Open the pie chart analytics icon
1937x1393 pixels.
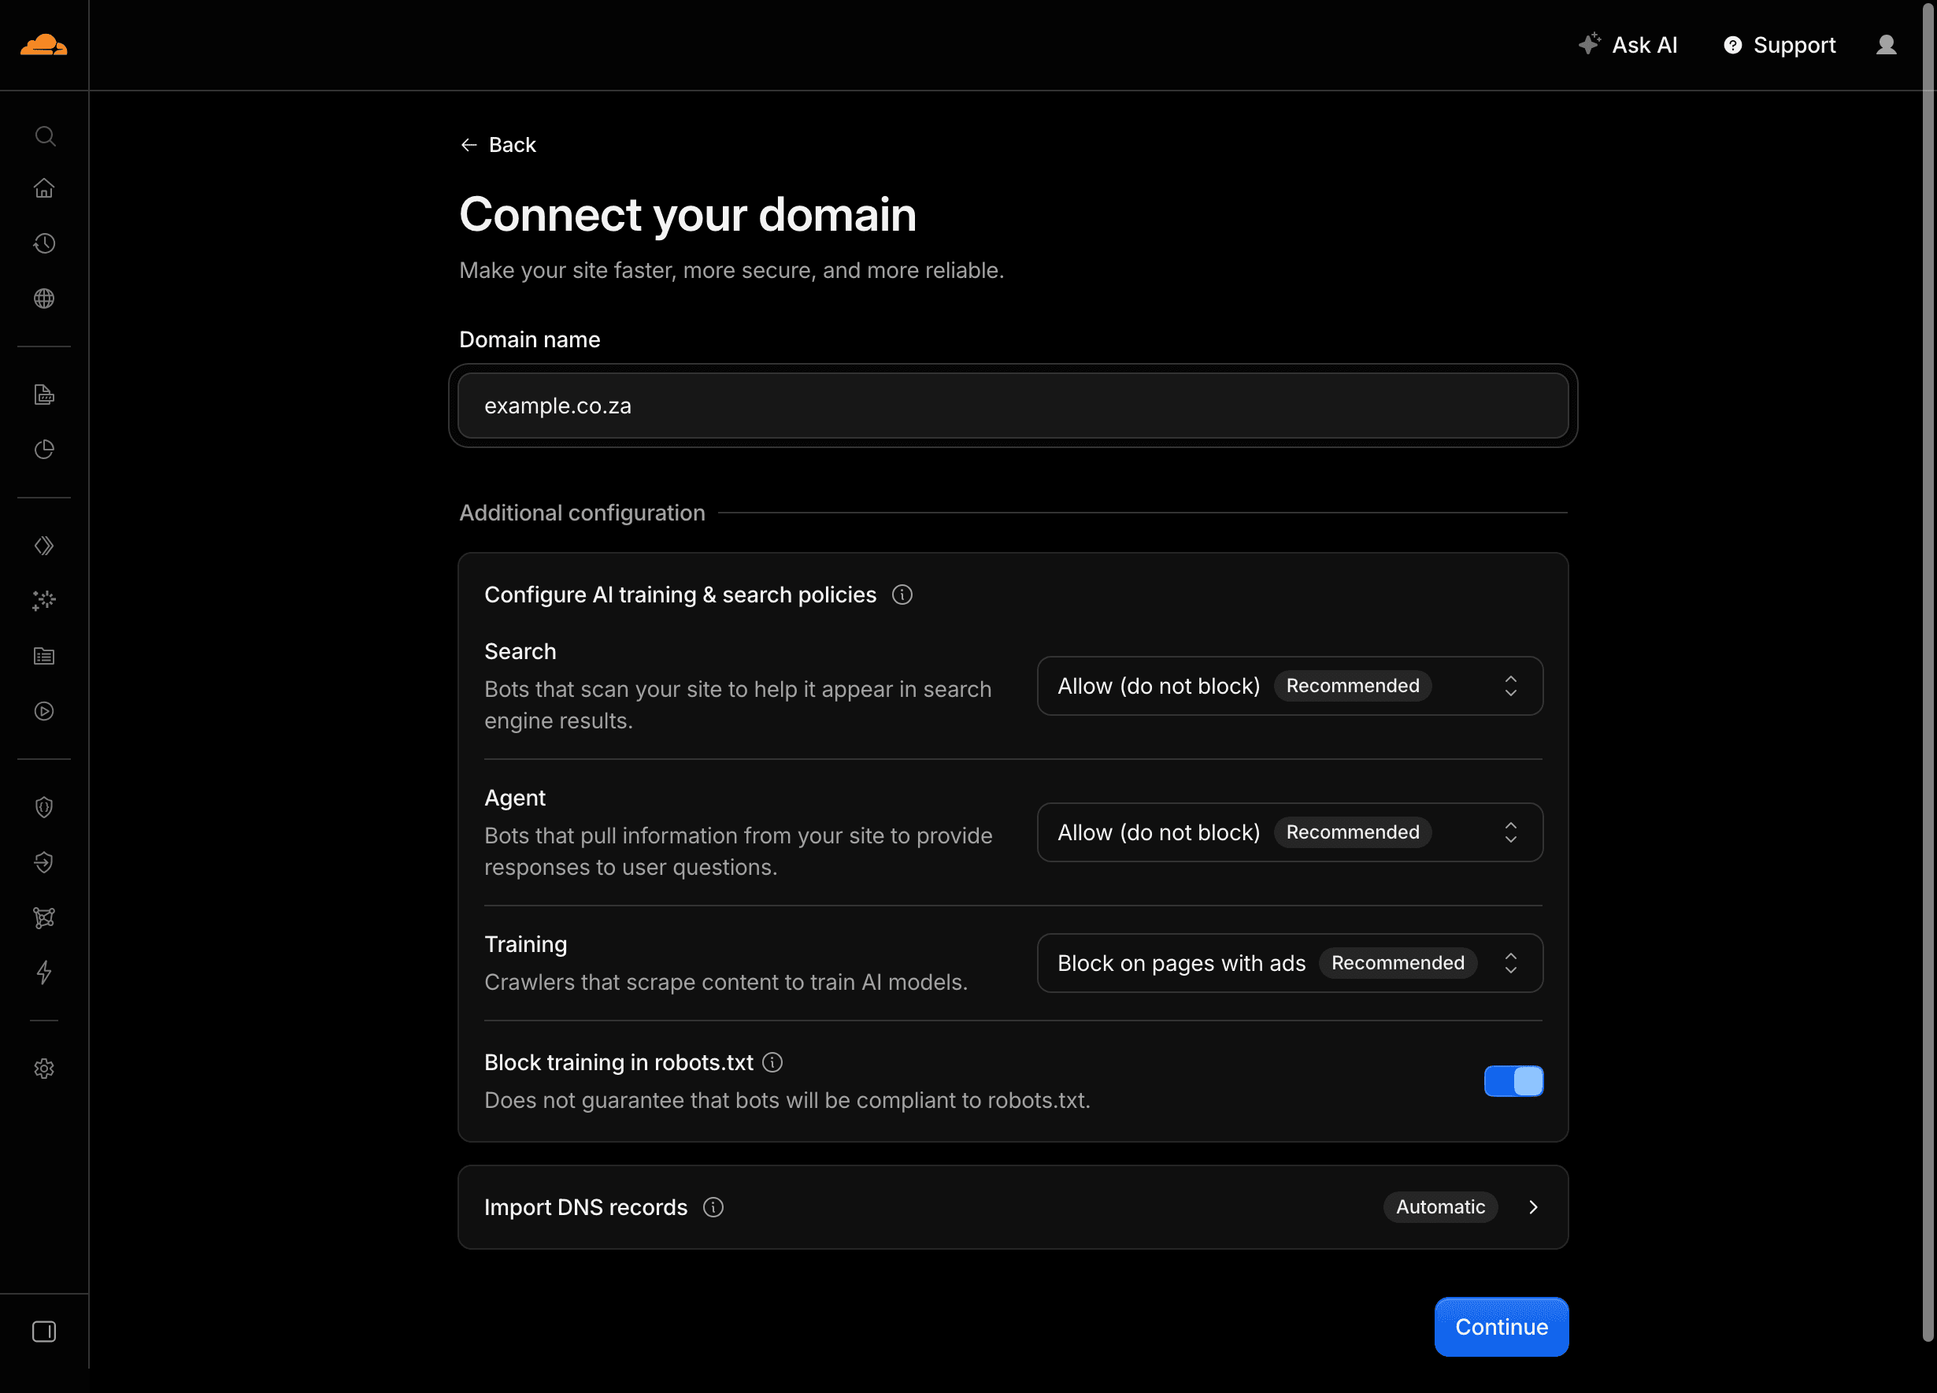point(44,450)
